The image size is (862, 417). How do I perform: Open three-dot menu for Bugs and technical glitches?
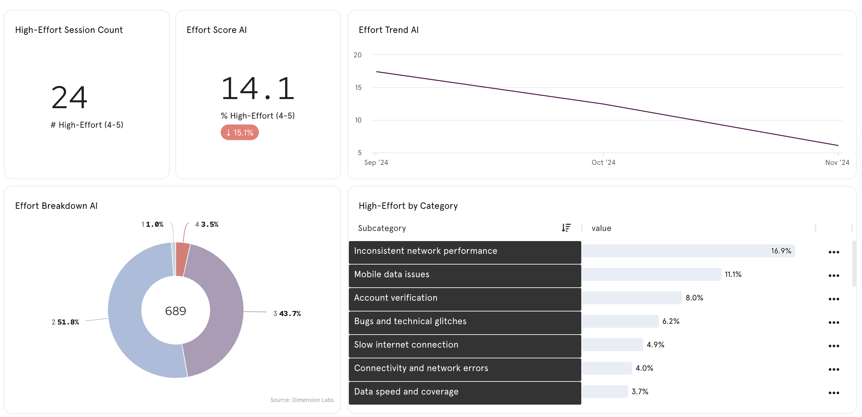coord(834,323)
